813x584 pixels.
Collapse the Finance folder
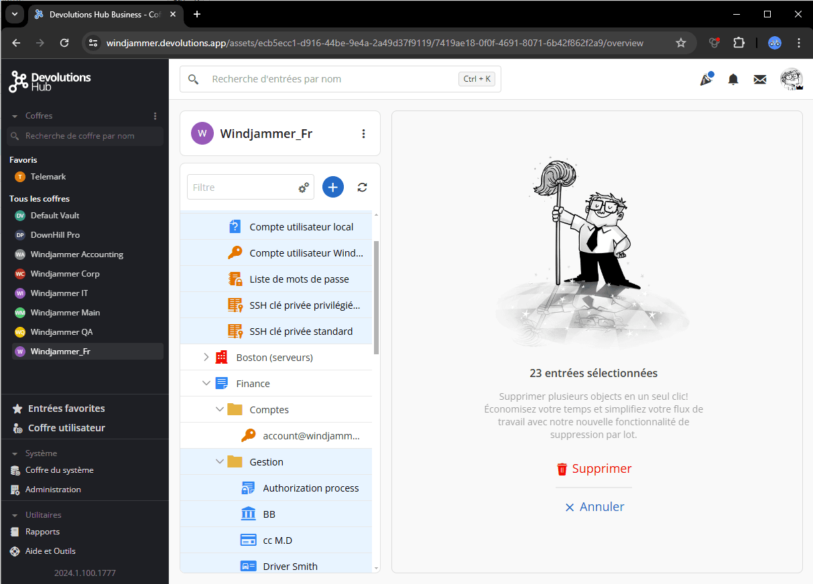[x=206, y=384]
